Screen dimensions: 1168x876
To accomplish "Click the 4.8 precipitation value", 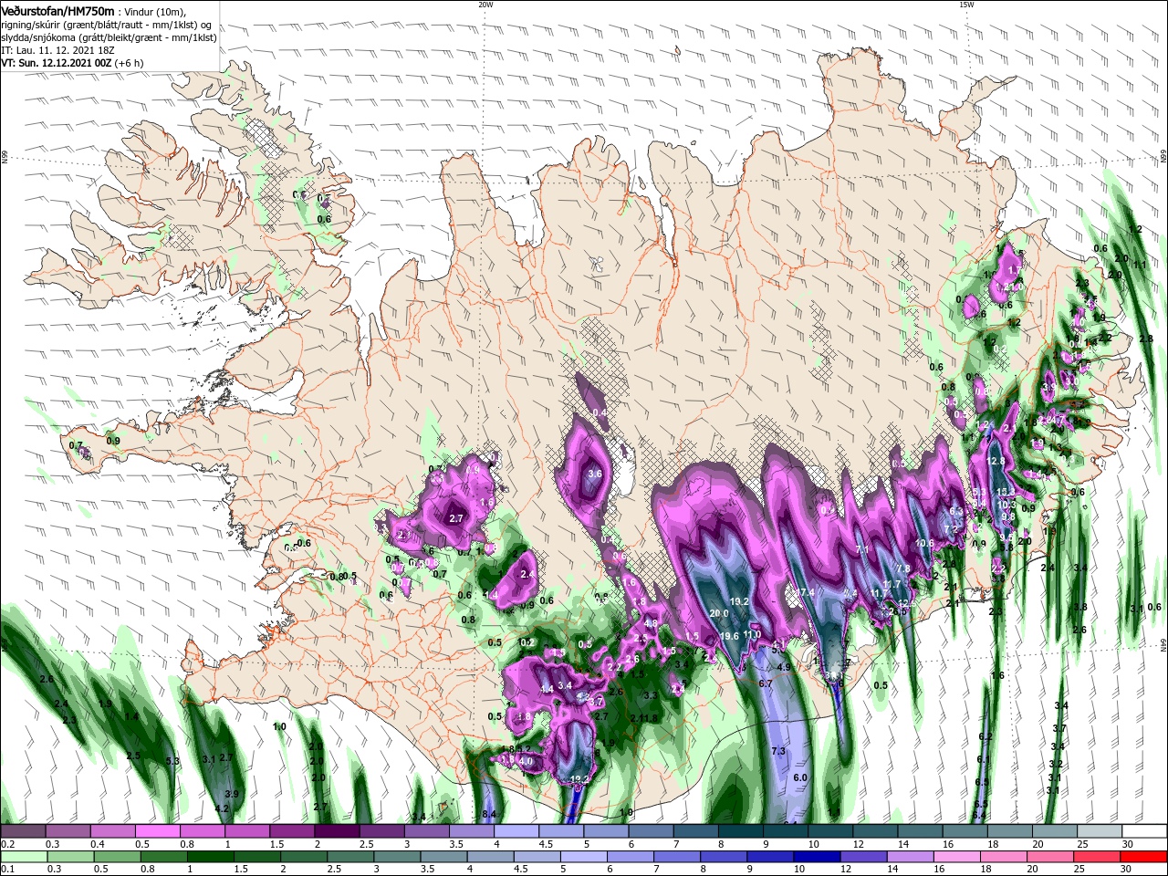I will click(651, 623).
